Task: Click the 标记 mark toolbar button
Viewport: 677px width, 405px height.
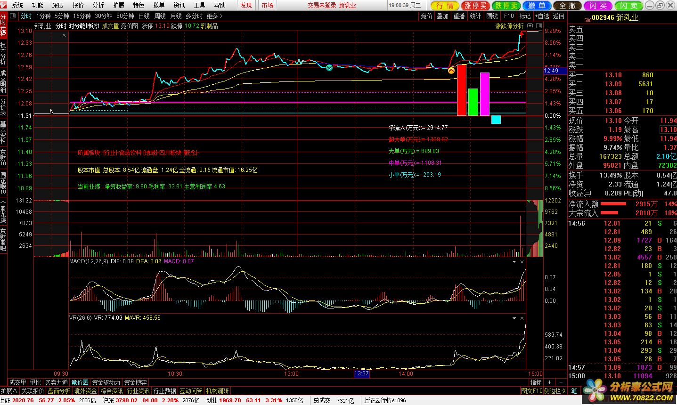Action: click(525, 16)
